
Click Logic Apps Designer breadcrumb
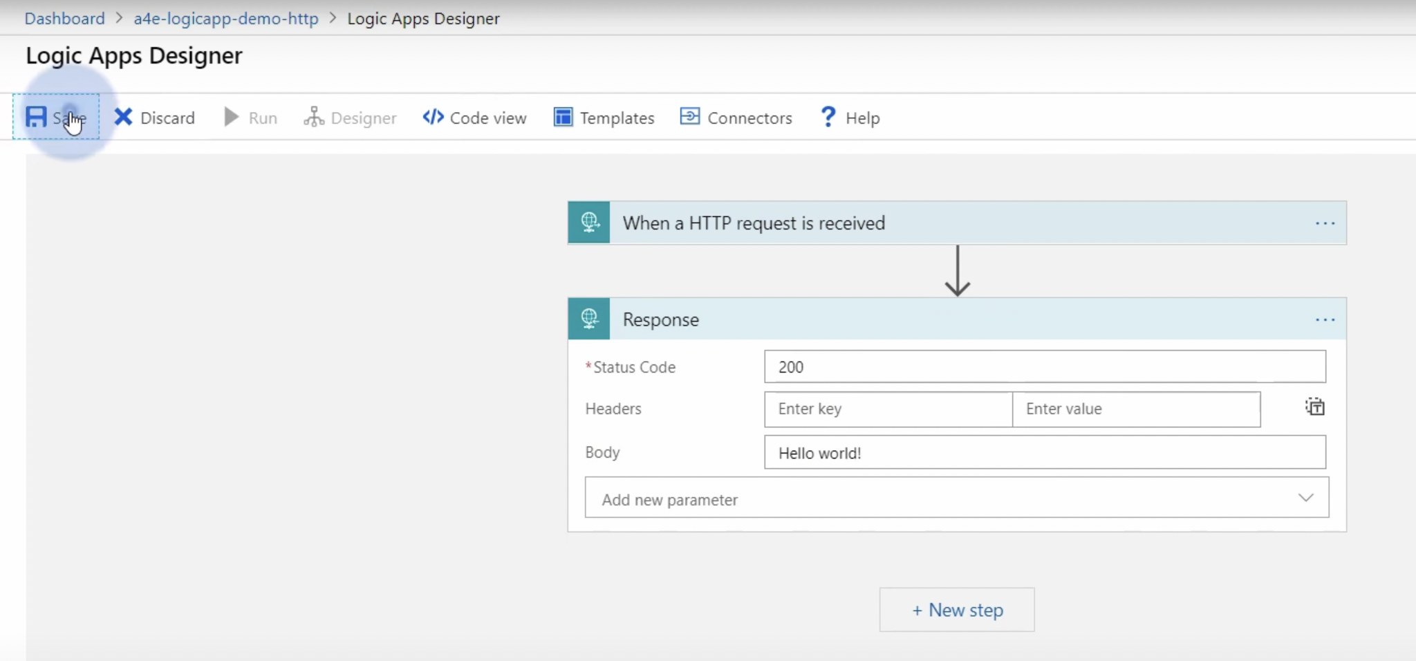click(423, 19)
